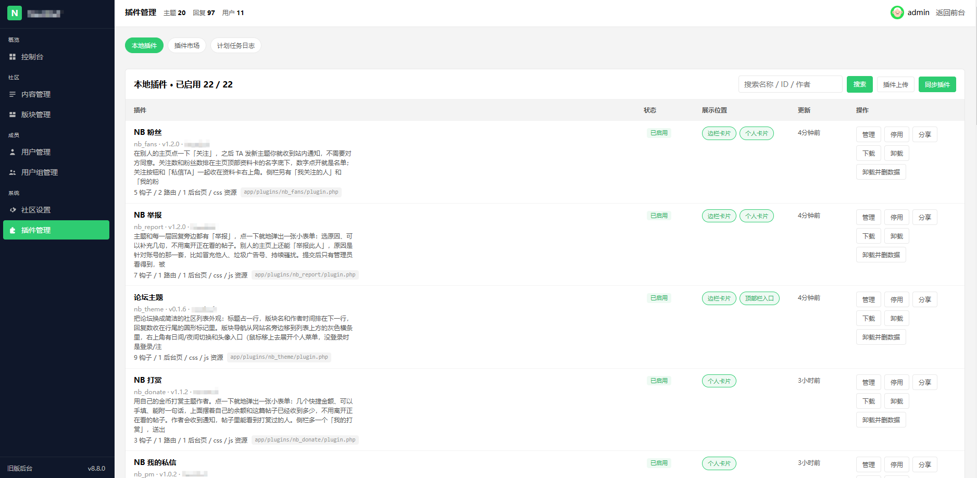The width and height of the screenshot is (977, 478).
Task: Click 管理 for NB 我的私信 plugin
Action: click(x=869, y=464)
